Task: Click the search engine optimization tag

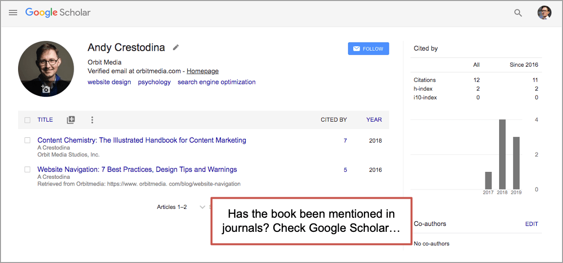Action: [217, 82]
